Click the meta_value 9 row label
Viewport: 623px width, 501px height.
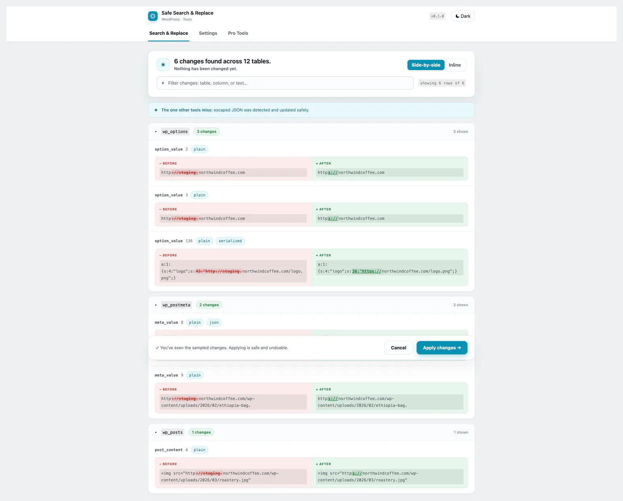[169, 375]
